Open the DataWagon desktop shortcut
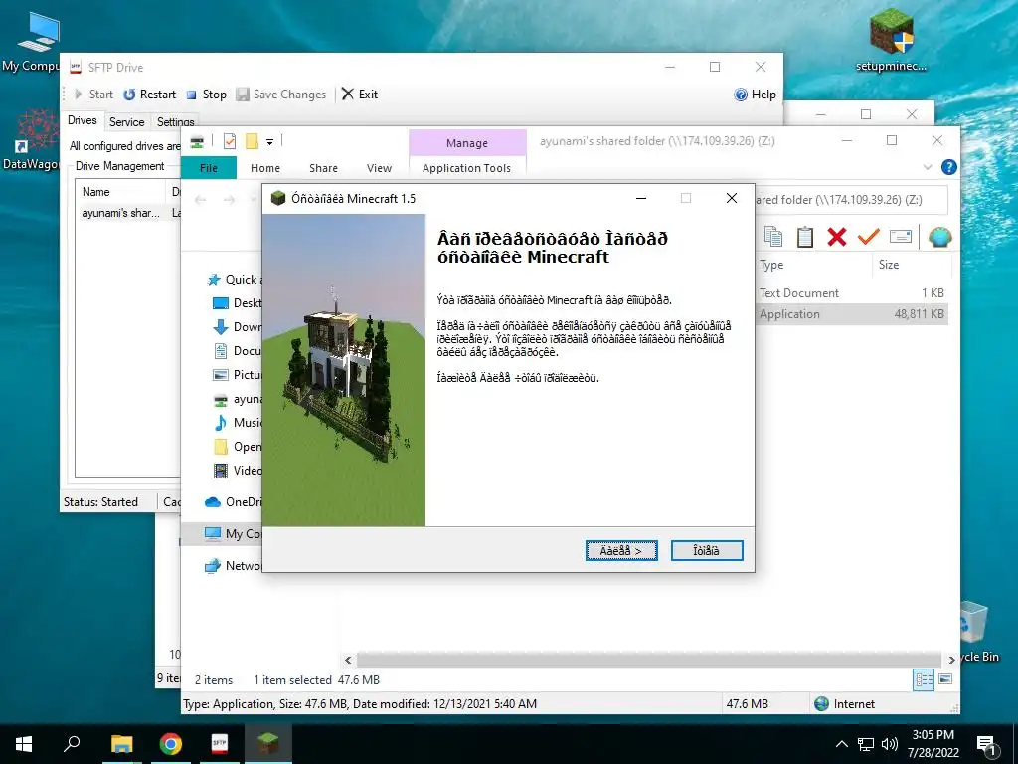The height and width of the screenshot is (764, 1018). (30, 139)
